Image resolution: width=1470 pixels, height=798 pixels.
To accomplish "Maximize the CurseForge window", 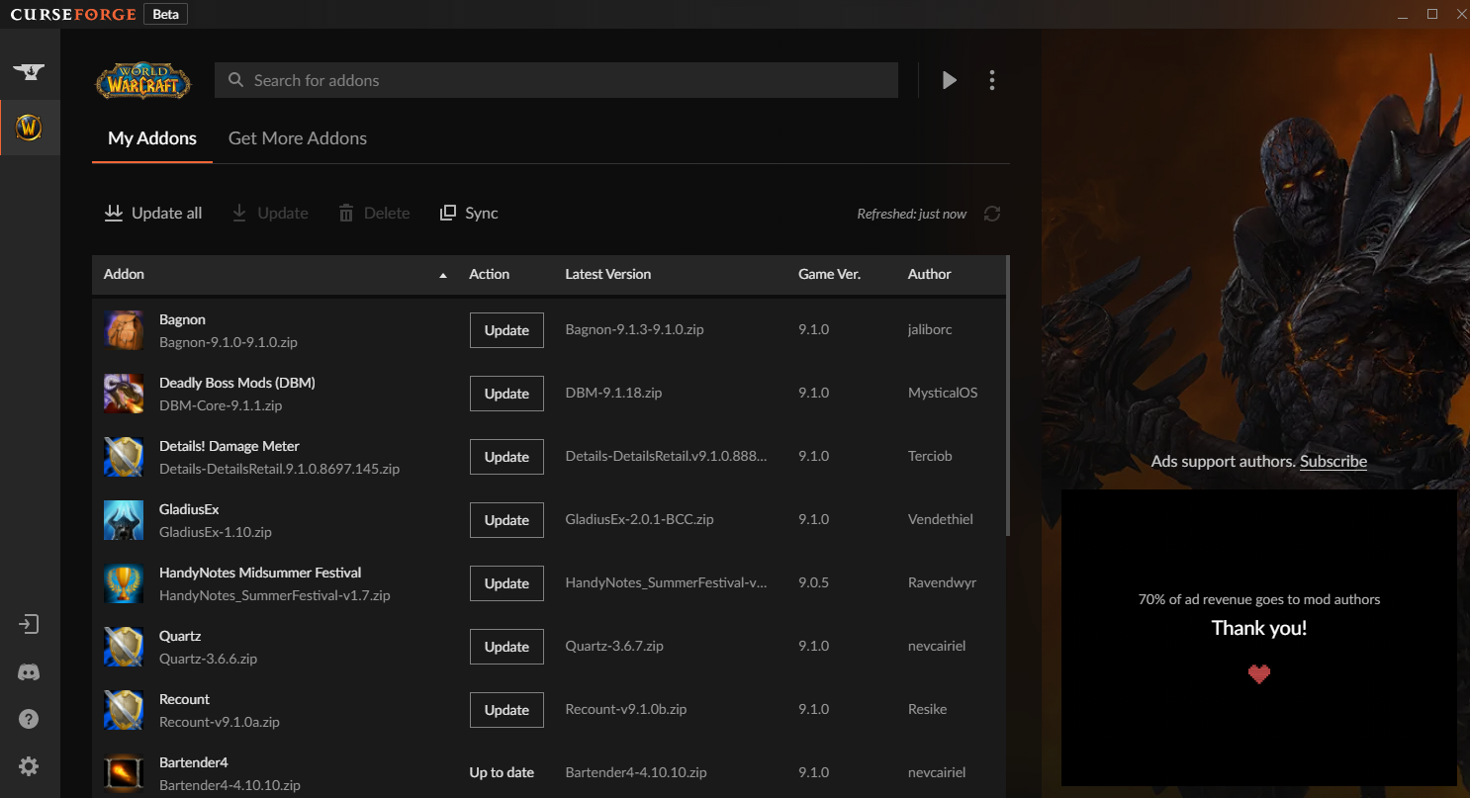I will [x=1431, y=14].
